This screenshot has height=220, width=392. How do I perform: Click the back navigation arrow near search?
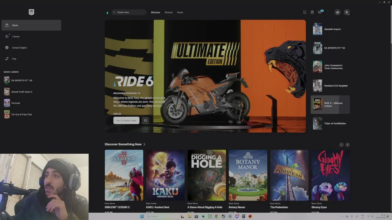pos(107,13)
